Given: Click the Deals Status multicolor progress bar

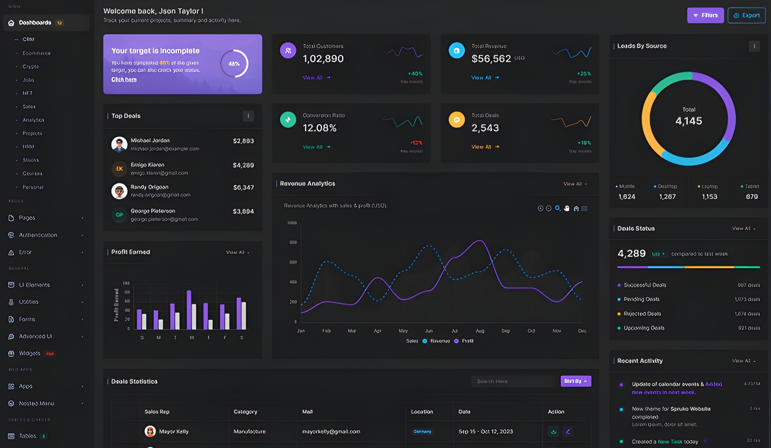Looking at the screenshot, I should 688,267.
